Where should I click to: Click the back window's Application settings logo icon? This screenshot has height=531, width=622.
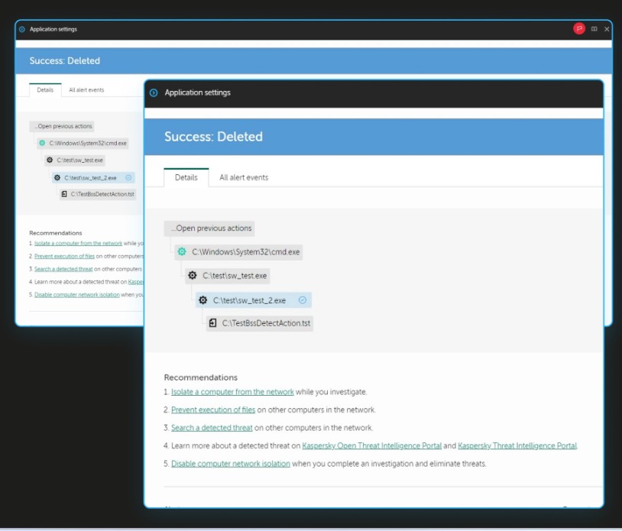point(21,29)
